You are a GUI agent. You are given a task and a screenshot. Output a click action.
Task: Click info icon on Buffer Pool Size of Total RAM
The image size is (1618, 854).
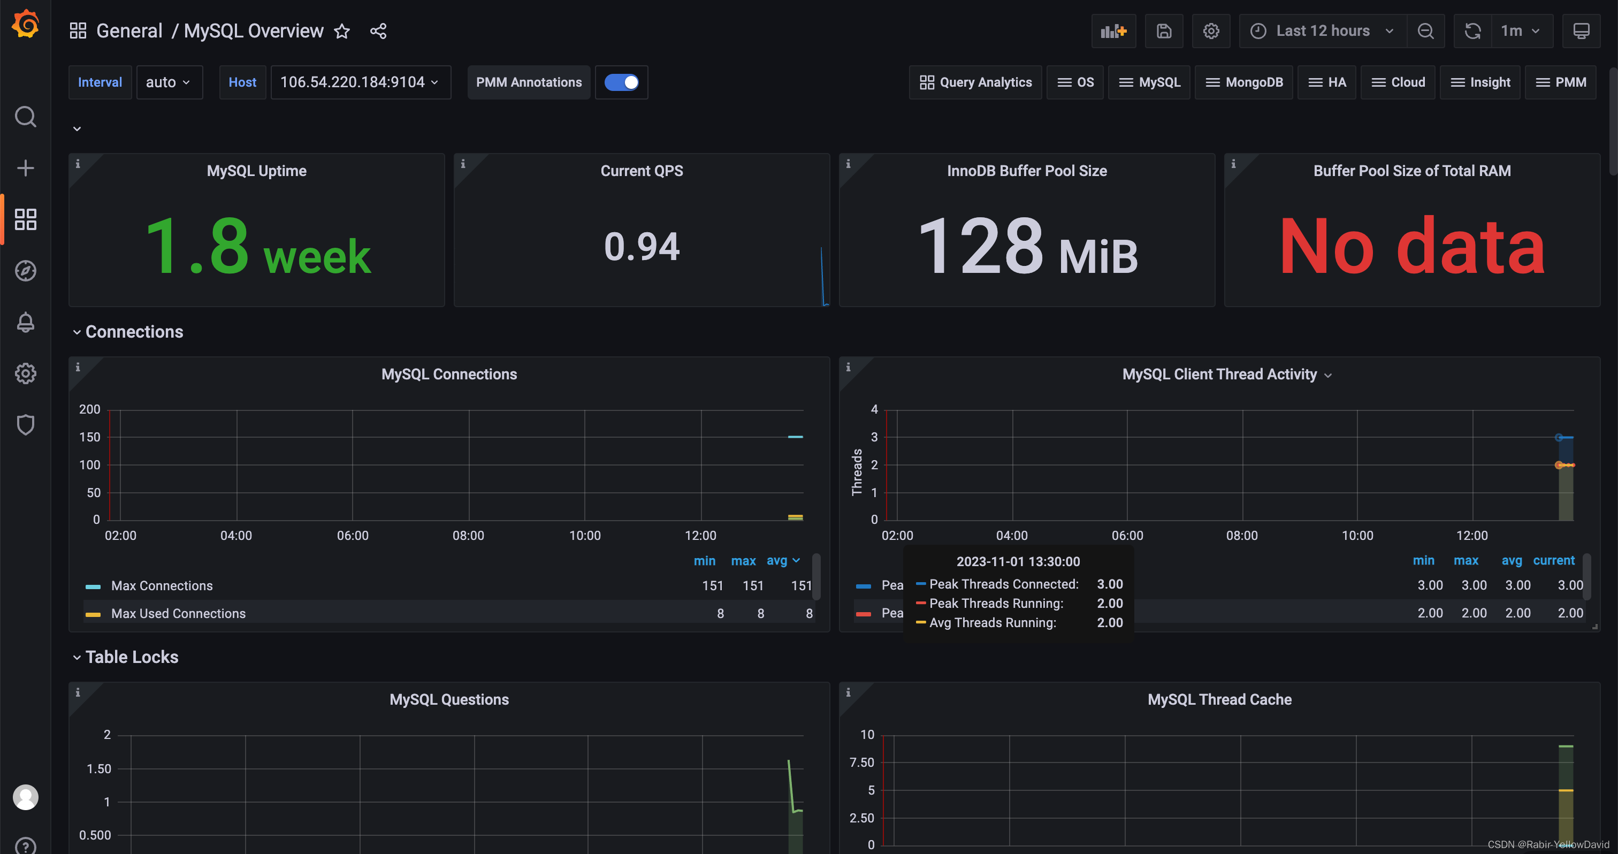(1234, 164)
